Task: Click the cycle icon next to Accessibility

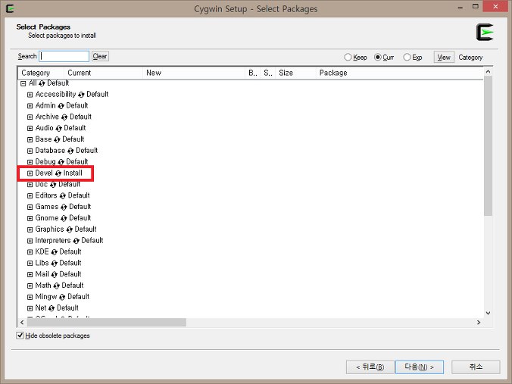Action: tap(81, 95)
